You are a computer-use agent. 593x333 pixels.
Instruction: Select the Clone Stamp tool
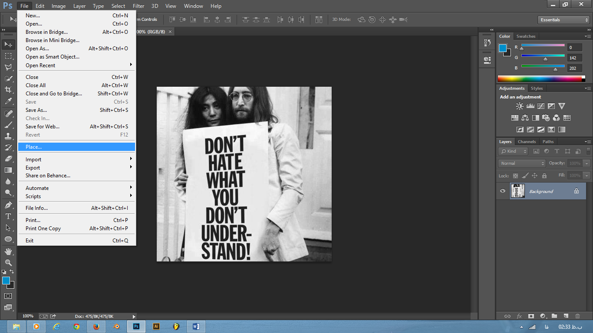(x=8, y=136)
